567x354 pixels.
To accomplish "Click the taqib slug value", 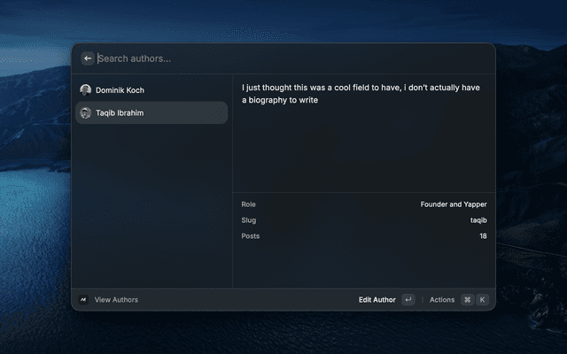I will 478,220.
